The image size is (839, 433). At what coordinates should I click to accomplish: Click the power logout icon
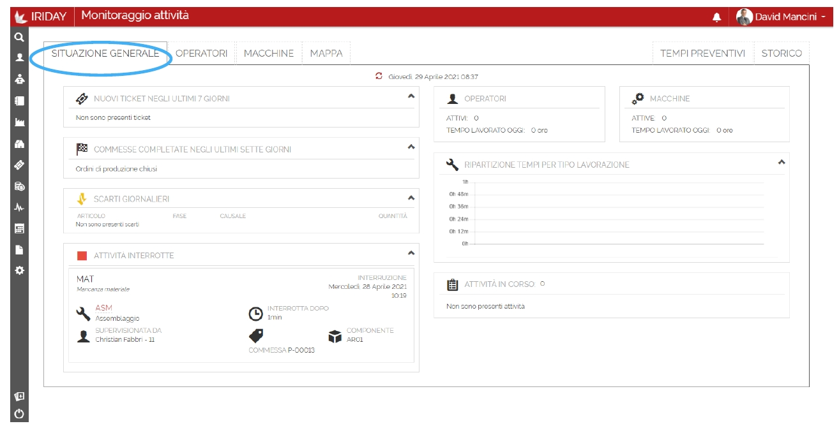coord(19,414)
